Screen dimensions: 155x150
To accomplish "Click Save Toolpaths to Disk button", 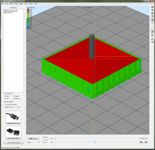I will click(13, 133).
